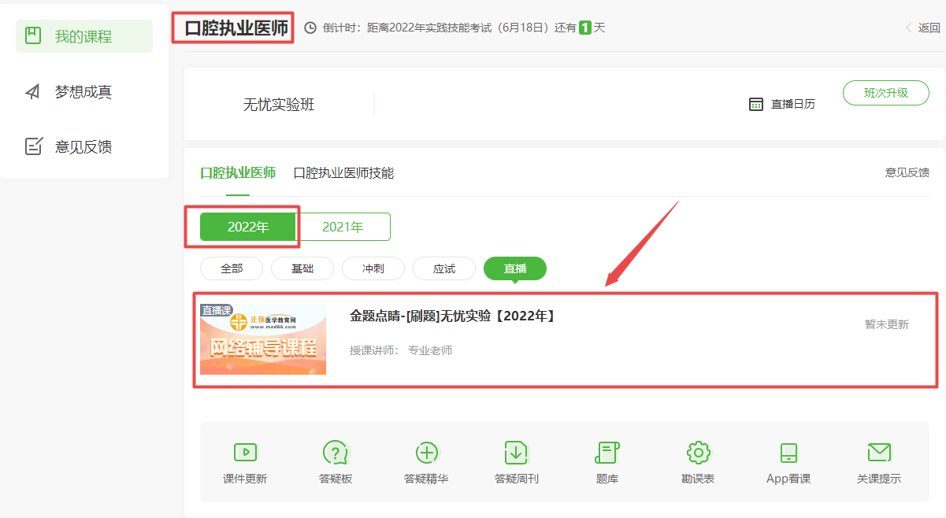Open the 答疑板 Q&A board icon
Image resolution: width=946 pixels, height=518 pixels.
336,453
